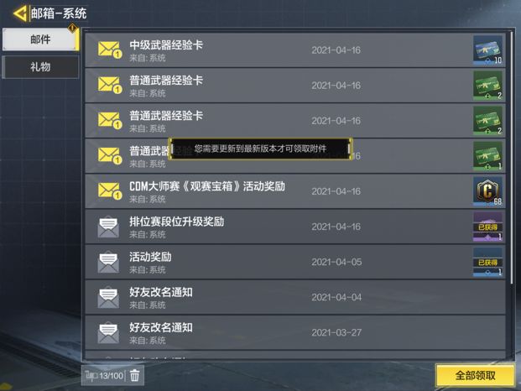Open 好友改名通知 mail dated 2021-04-04
521x391 pixels.
point(295,297)
